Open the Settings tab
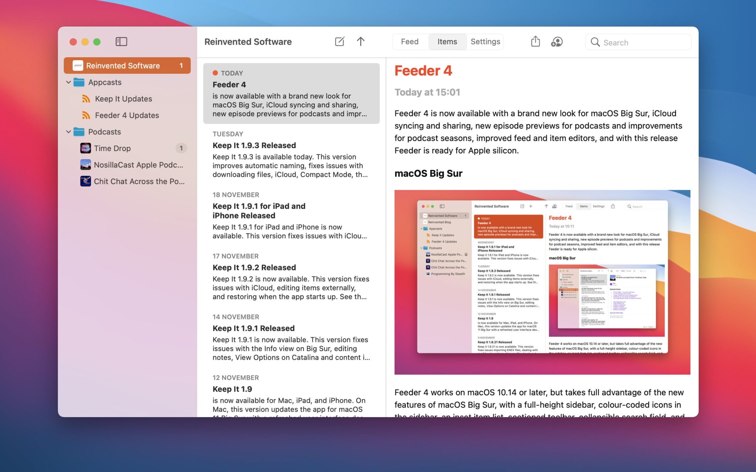Screen dimensions: 756x472 485,42
